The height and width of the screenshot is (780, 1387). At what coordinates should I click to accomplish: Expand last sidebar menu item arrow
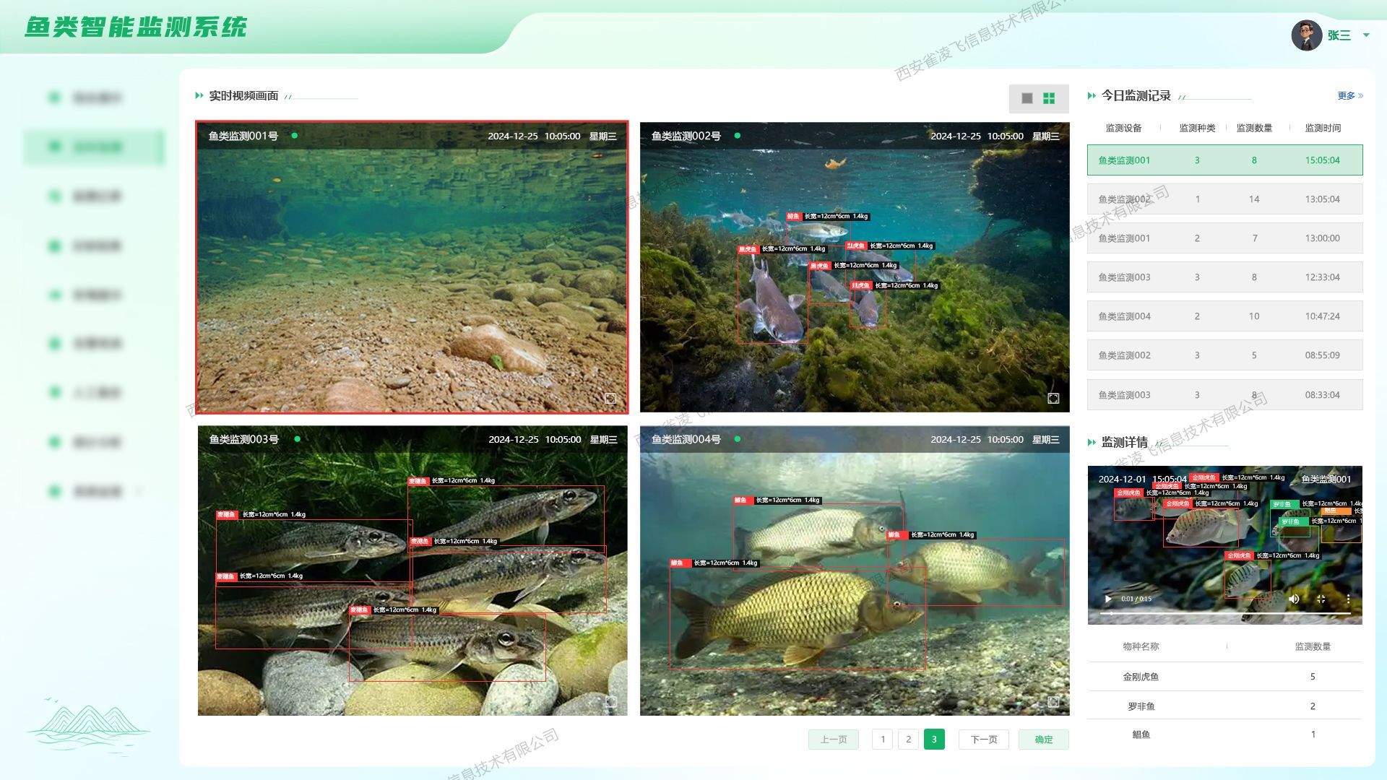pos(139,492)
